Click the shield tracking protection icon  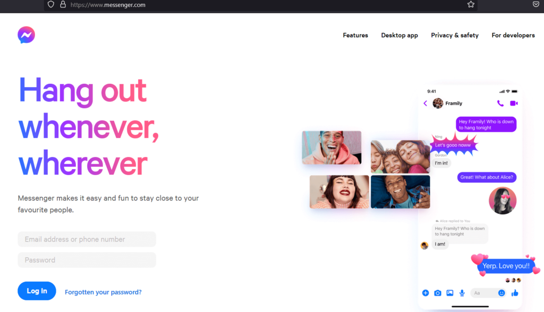(51, 5)
